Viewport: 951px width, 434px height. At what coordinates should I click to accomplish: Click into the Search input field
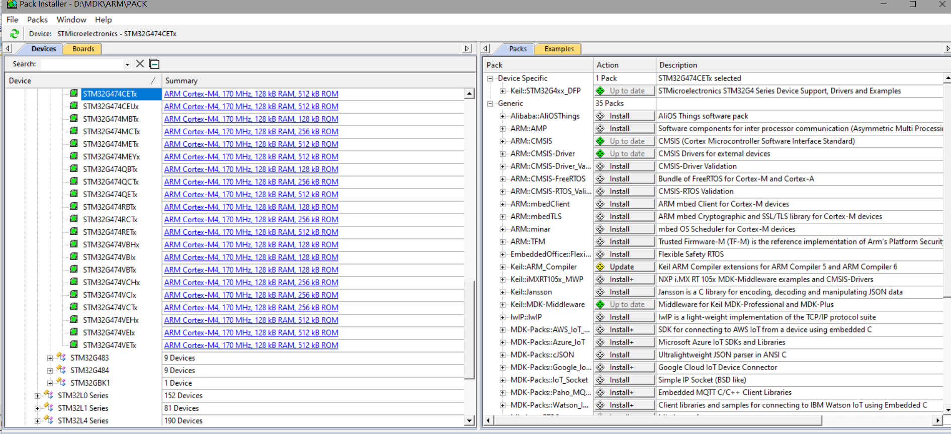click(82, 64)
